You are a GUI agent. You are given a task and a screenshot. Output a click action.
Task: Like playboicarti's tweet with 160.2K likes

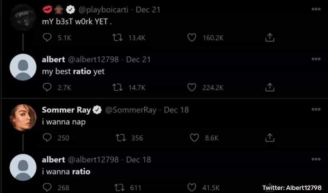pyautogui.click(x=192, y=38)
